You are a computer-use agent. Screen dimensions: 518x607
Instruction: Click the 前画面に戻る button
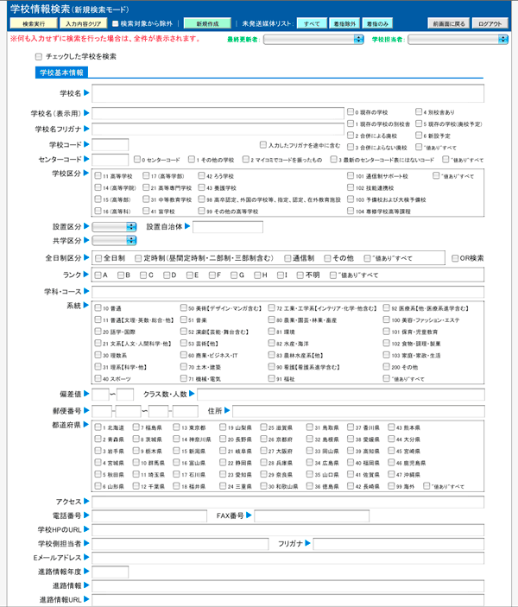click(449, 23)
